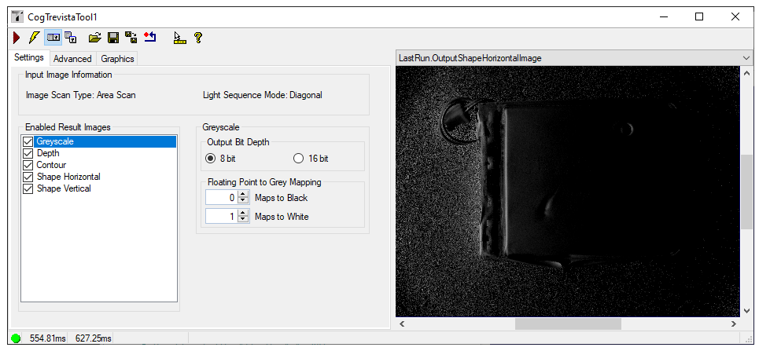Toggle electric mode lightning bolt icon

[x=34, y=37]
